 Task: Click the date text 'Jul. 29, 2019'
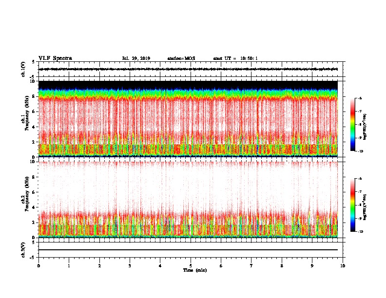(136, 58)
